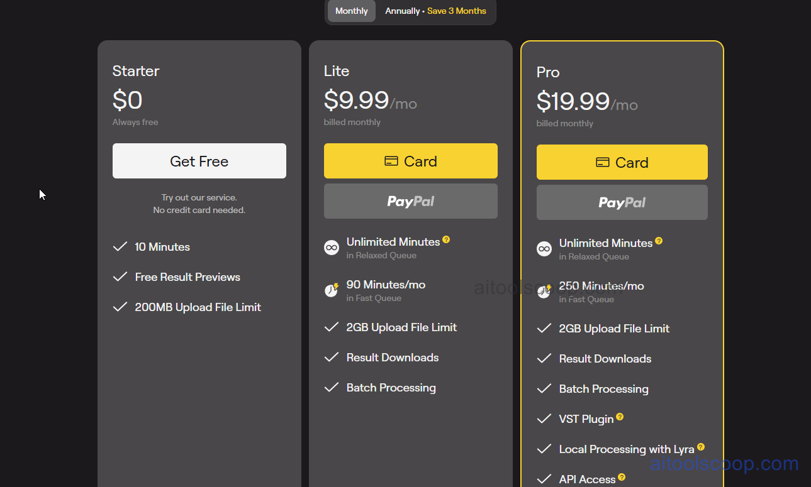811x487 pixels.
Task: Click checkmark beside API Access
Action: click(544, 479)
